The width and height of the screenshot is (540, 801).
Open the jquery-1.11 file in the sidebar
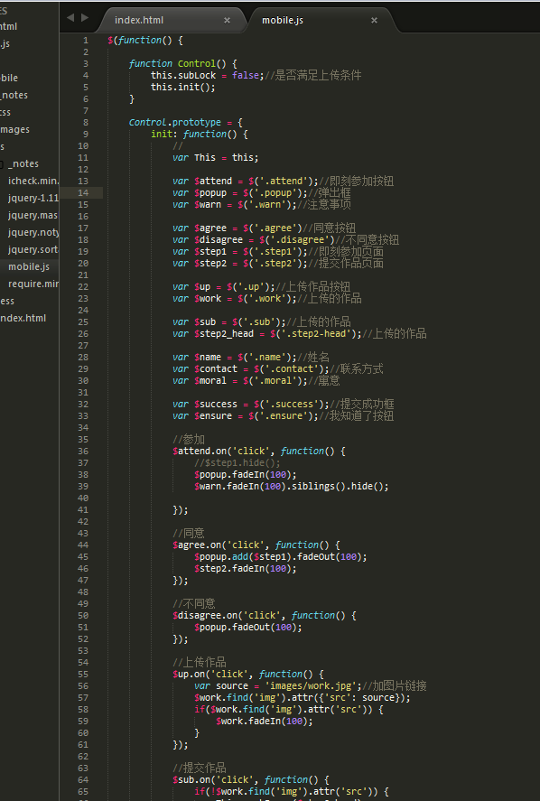click(33, 198)
